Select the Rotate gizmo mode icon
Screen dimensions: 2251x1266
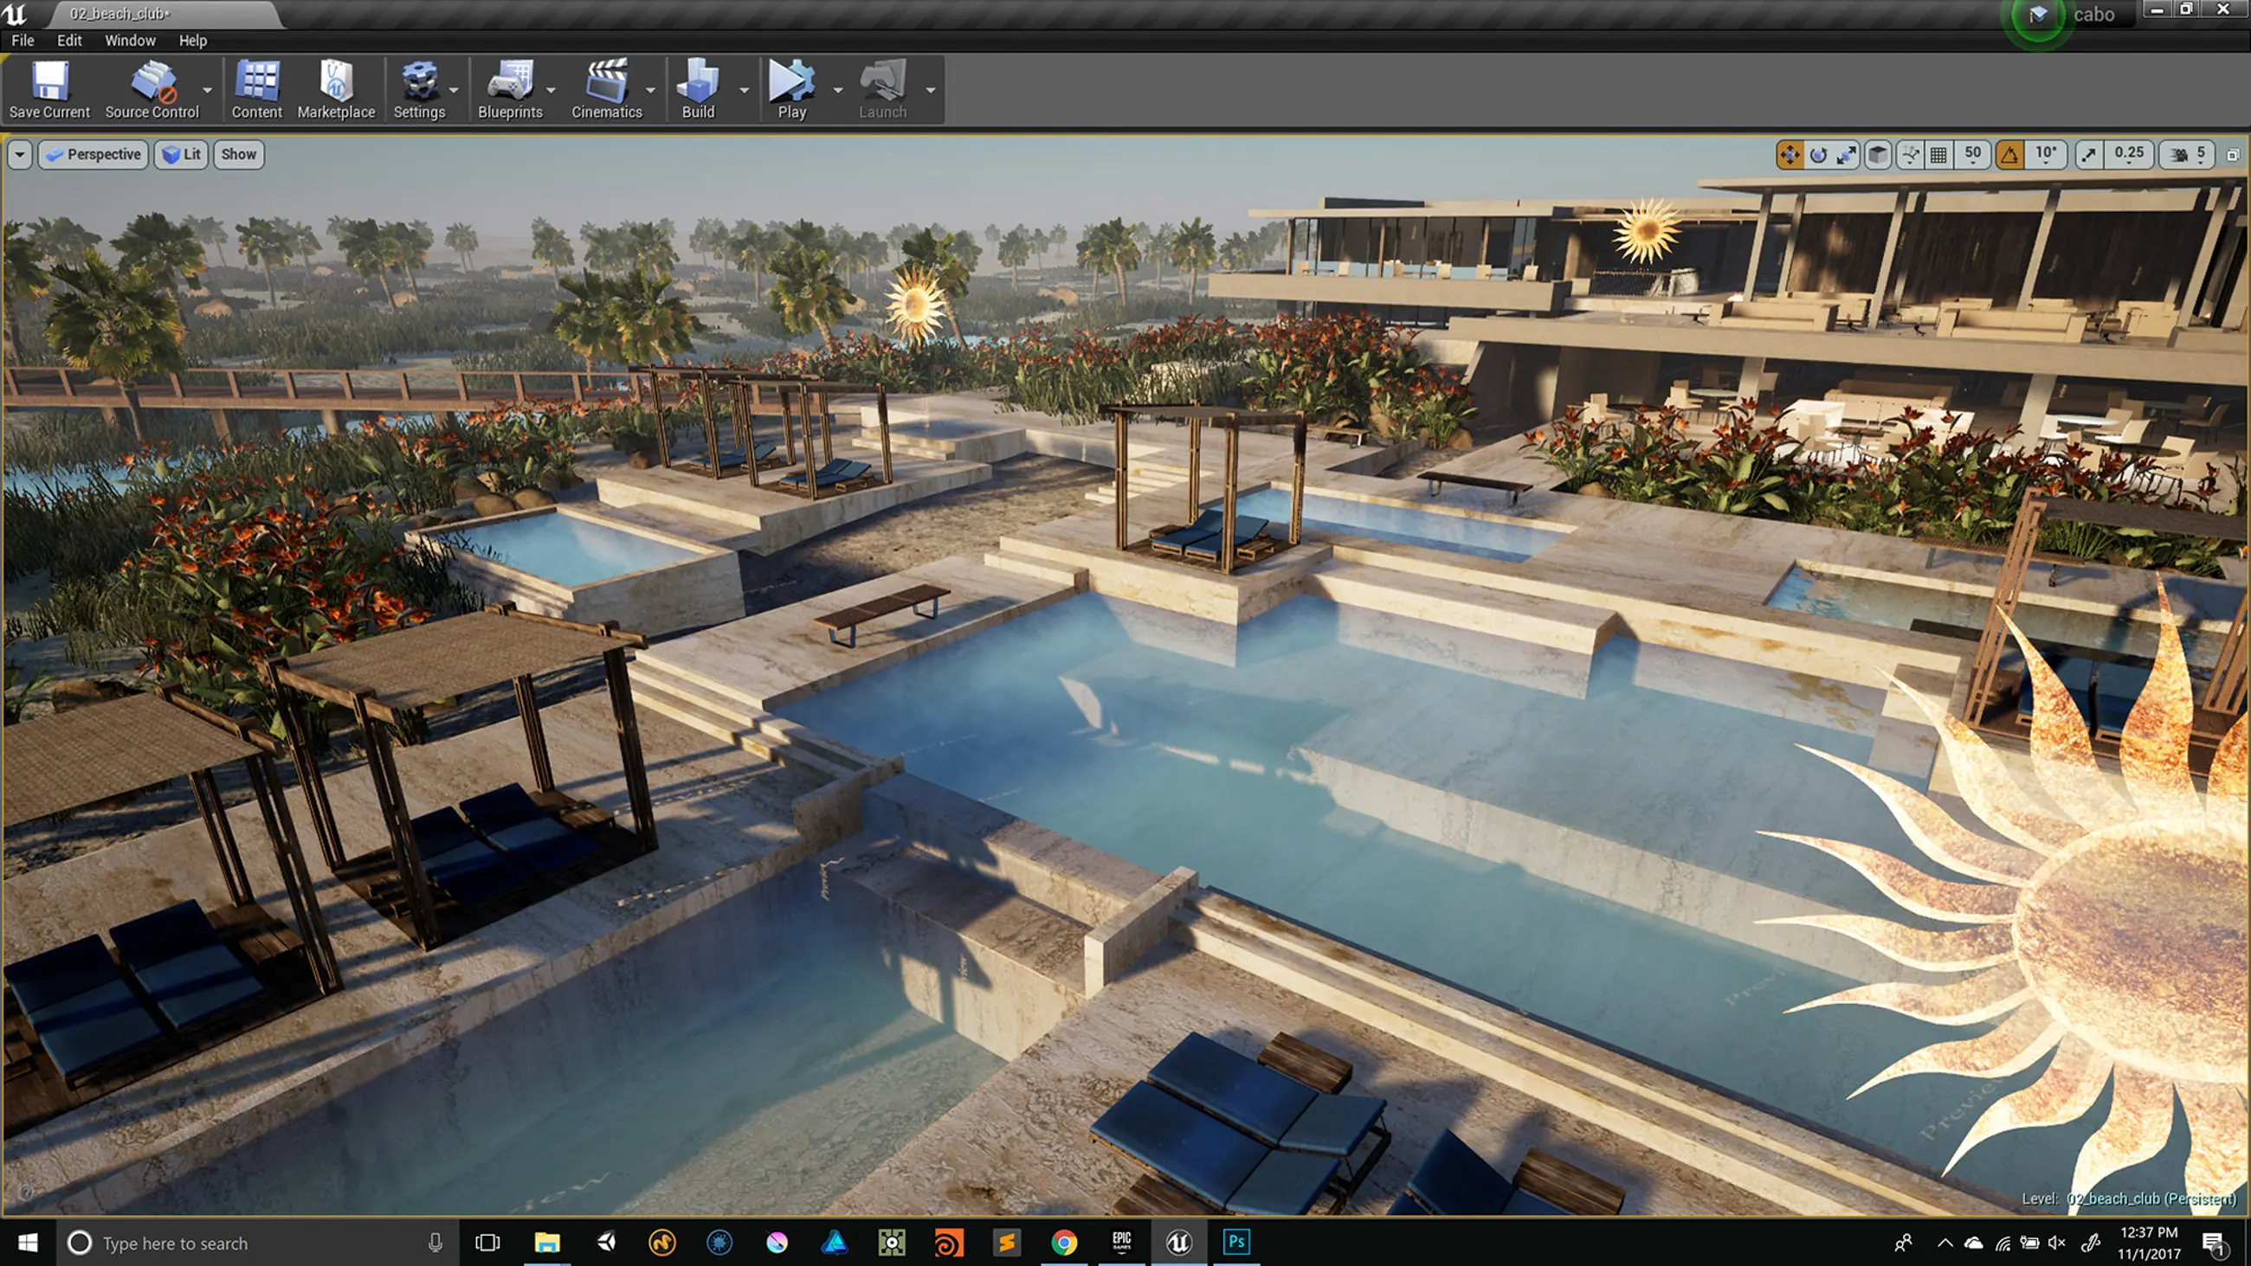click(x=1818, y=155)
